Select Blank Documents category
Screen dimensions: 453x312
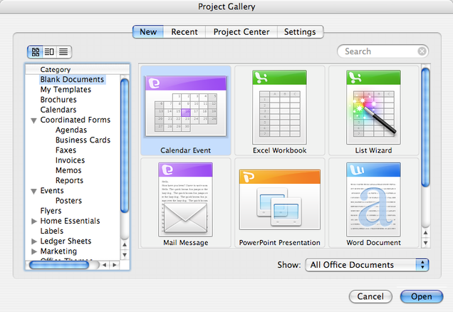coord(72,80)
